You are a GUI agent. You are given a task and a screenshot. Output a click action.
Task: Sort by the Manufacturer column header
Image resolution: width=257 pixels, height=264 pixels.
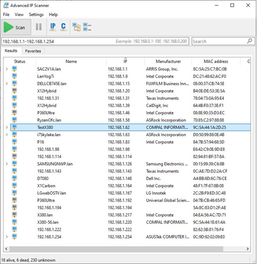168,62
